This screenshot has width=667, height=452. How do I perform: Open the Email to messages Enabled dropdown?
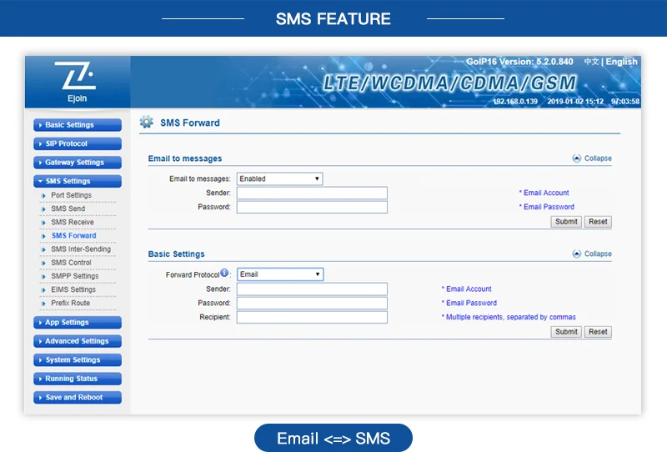tap(279, 178)
